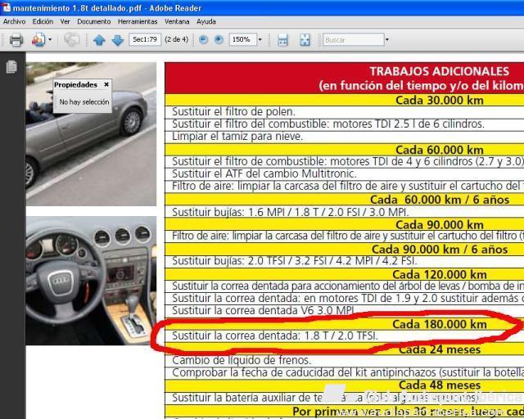The width and height of the screenshot is (524, 419).
Task: Click the Print icon in toolbar
Action: (x=16, y=39)
